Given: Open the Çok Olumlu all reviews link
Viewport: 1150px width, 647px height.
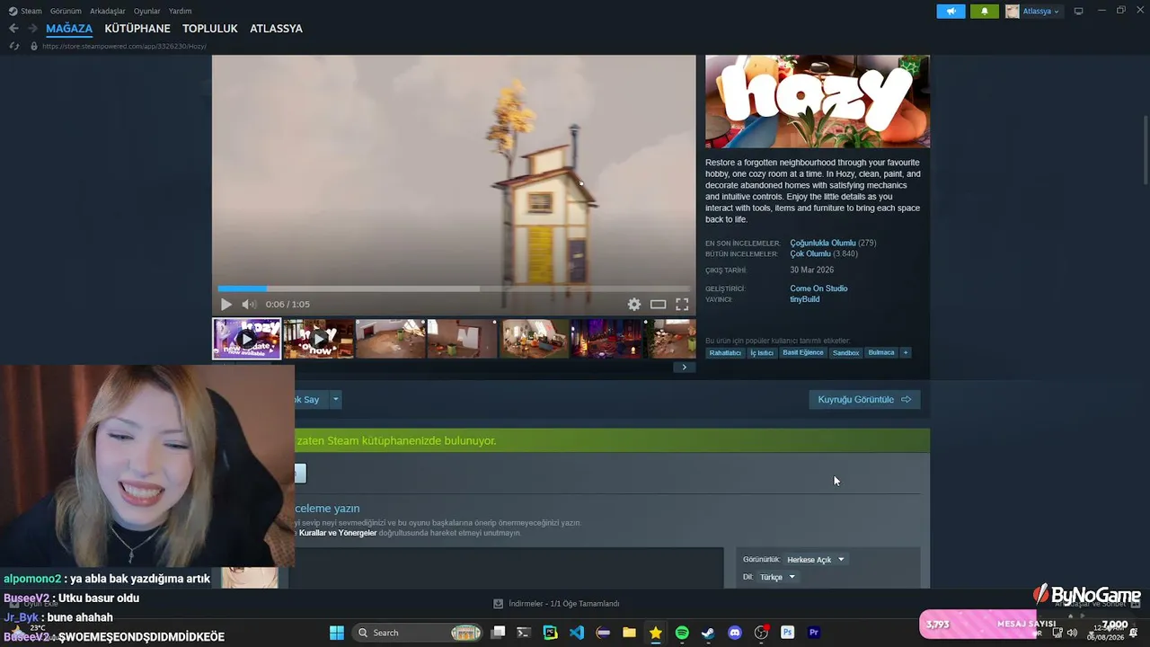Looking at the screenshot, I should tap(810, 253).
